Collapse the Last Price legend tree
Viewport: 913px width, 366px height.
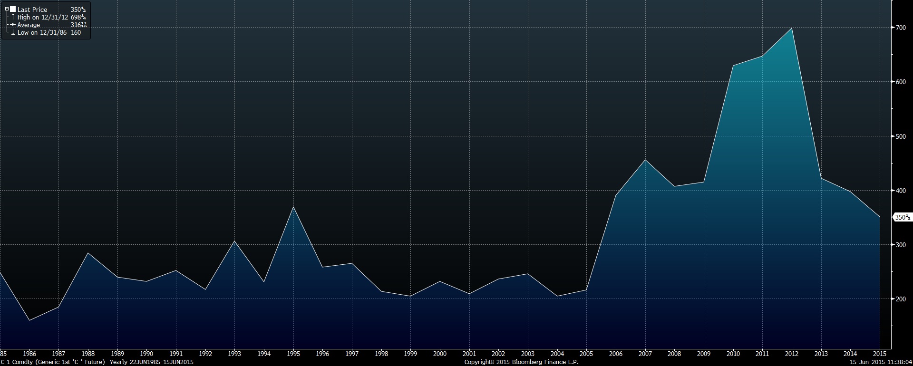coord(7,10)
